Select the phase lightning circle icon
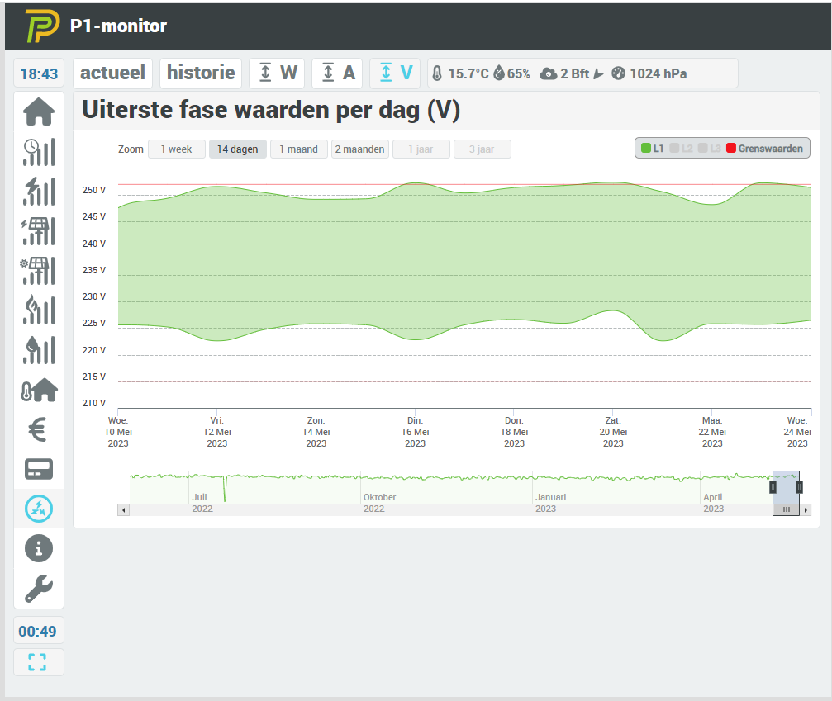The height and width of the screenshot is (701, 832). point(39,509)
